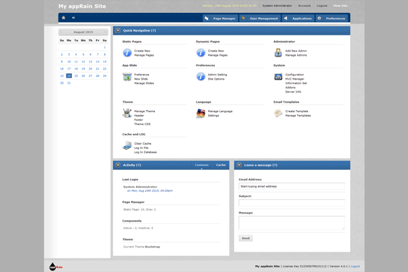Click Preferences info icon in Quick Navigation
408x272 pixels.
(201, 77)
